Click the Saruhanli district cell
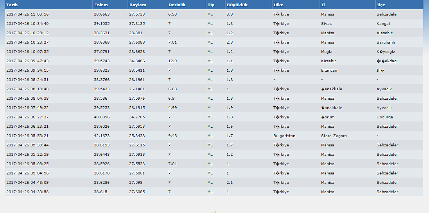The width and height of the screenshot is (429, 213). 386,42
